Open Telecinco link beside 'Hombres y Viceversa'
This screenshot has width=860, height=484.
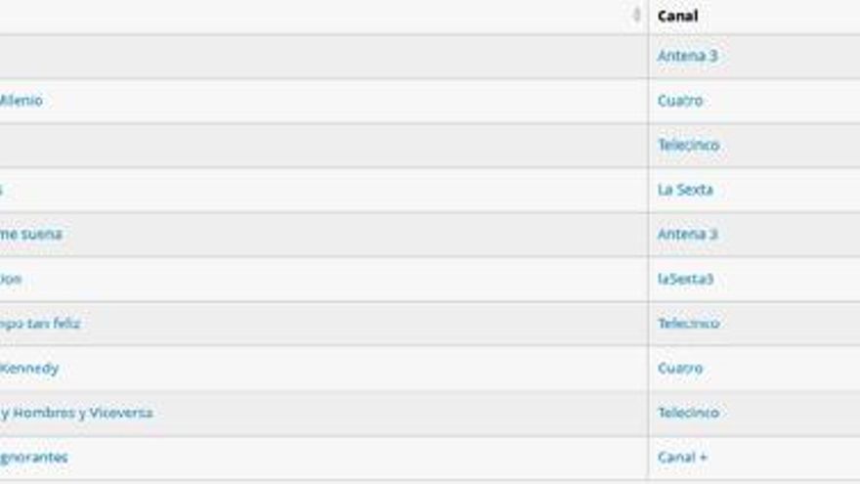pyautogui.click(x=688, y=413)
